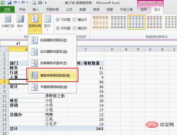Tick the 镶边列 banded columns checkbox
The width and height of the screenshot is (177, 135).
coord(74,28)
